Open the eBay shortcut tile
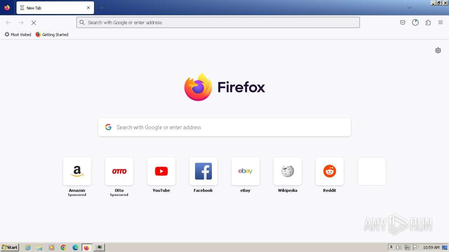This screenshot has width=449, height=252. (x=246, y=171)
